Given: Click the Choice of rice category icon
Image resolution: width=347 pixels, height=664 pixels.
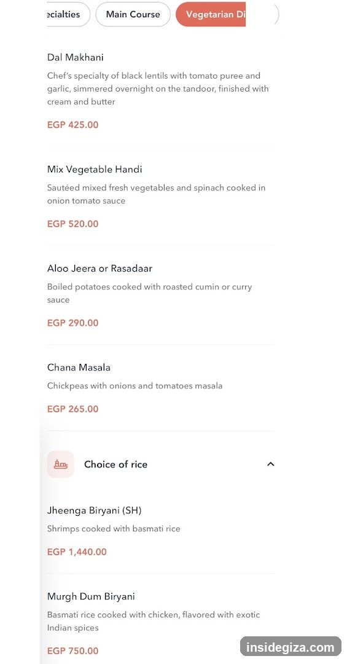Looking at the screenshot, I should coord(61,464).
